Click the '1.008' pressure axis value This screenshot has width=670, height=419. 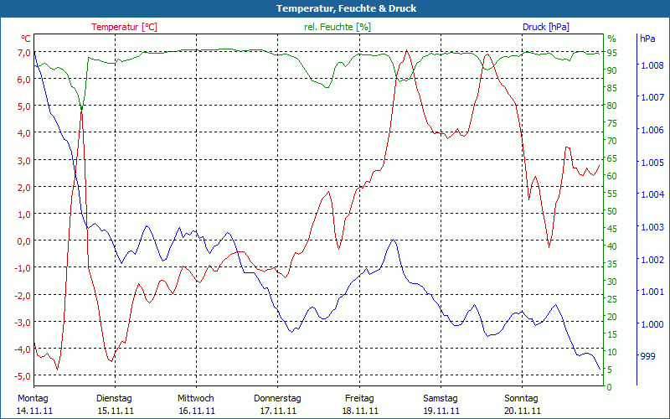652,65
